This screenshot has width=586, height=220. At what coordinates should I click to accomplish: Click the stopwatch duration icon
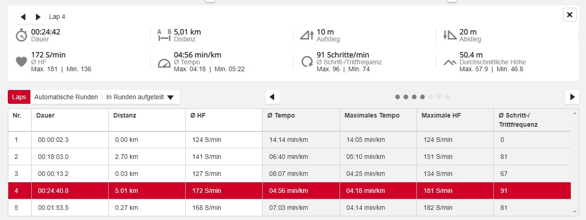click(22, 35)
